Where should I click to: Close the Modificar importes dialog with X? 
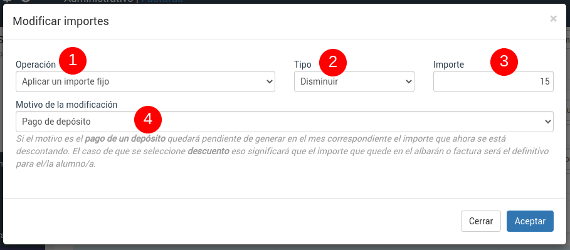click(x=553, y=19)
